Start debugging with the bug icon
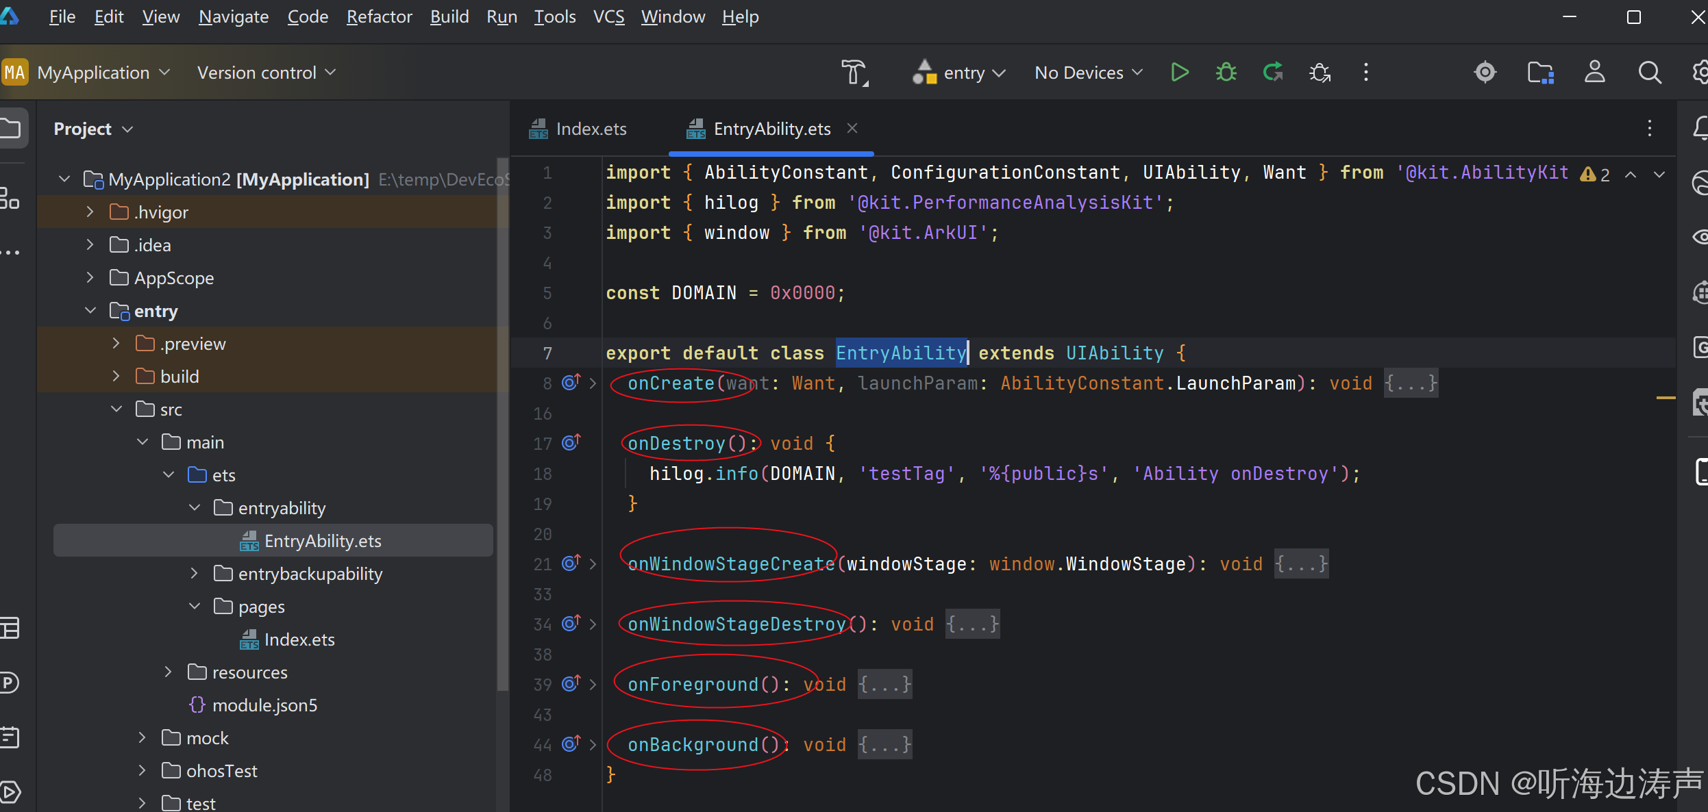Viewport: 1708px width, 812px height. coord(1226,73)
